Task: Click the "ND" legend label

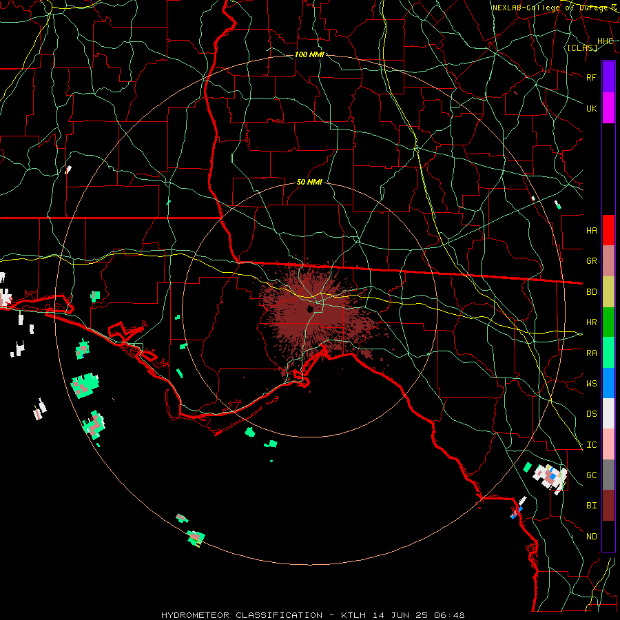Action: [x=591, y=536]
